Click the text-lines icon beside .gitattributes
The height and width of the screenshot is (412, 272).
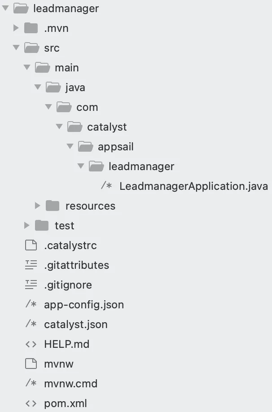(x=31, y=265)
